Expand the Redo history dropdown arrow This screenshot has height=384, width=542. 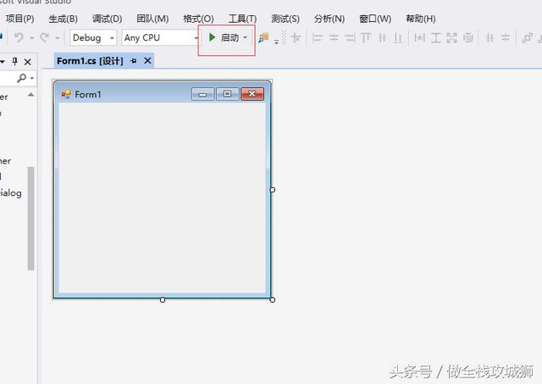(58, 37)
